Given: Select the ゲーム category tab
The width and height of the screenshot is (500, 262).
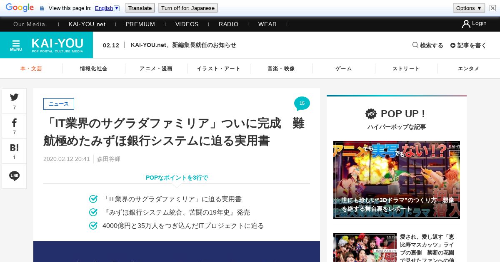Looking at the screenshot, I should [344, 69].
